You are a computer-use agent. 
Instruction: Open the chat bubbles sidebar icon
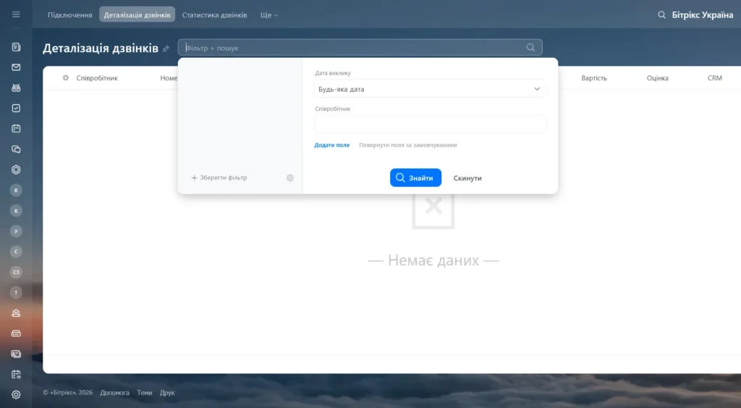(16, 149)
